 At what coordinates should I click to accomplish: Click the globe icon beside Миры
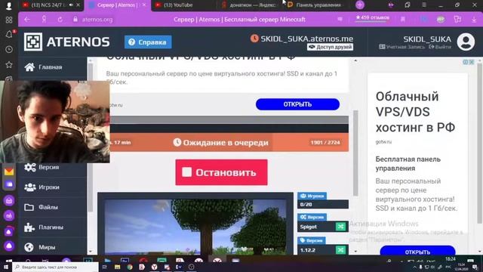[x=29, y=247]
